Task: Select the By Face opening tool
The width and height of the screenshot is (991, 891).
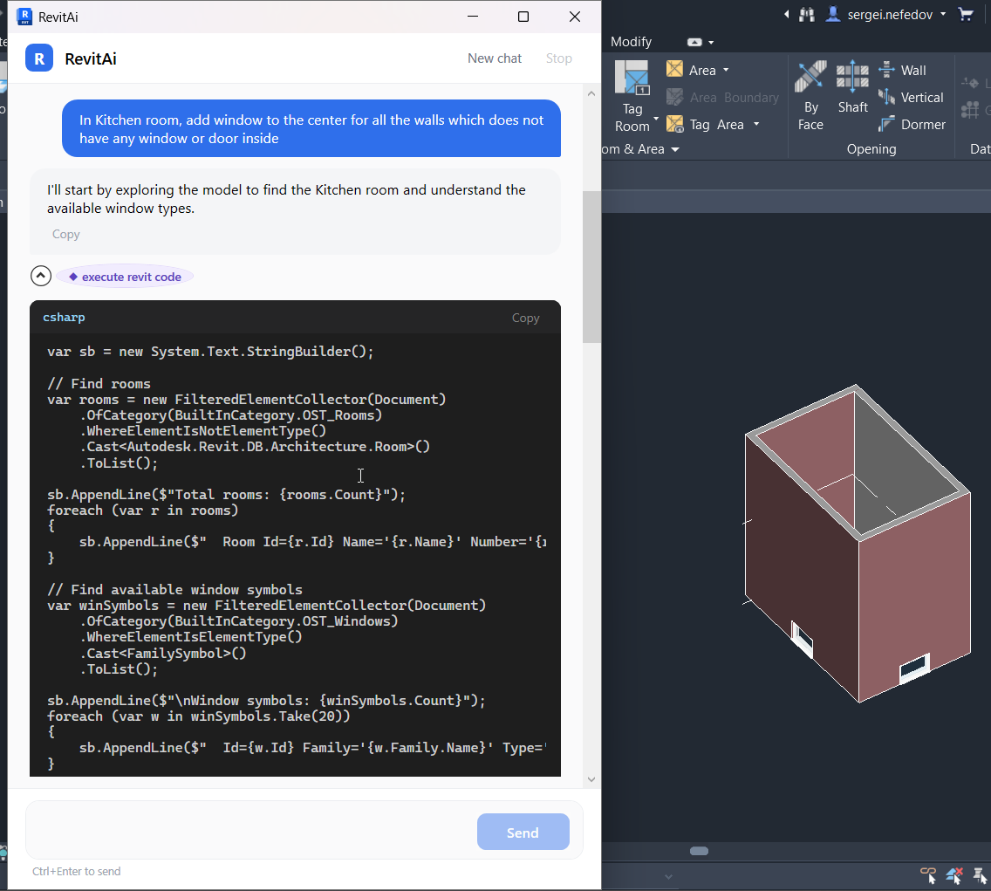Action: pos(810,95)
